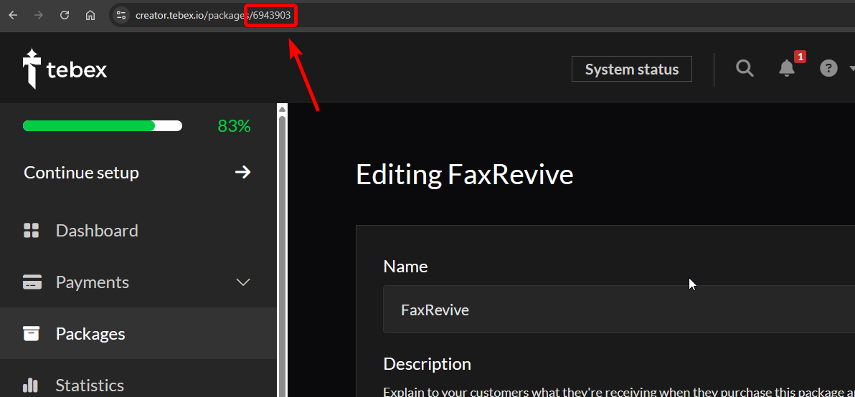Click the 83% percentage text
This screenshot has height=397, width=855.
point(234,126)
